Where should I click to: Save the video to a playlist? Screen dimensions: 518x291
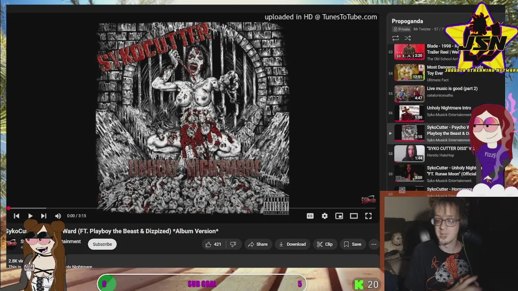coord(352,244)
